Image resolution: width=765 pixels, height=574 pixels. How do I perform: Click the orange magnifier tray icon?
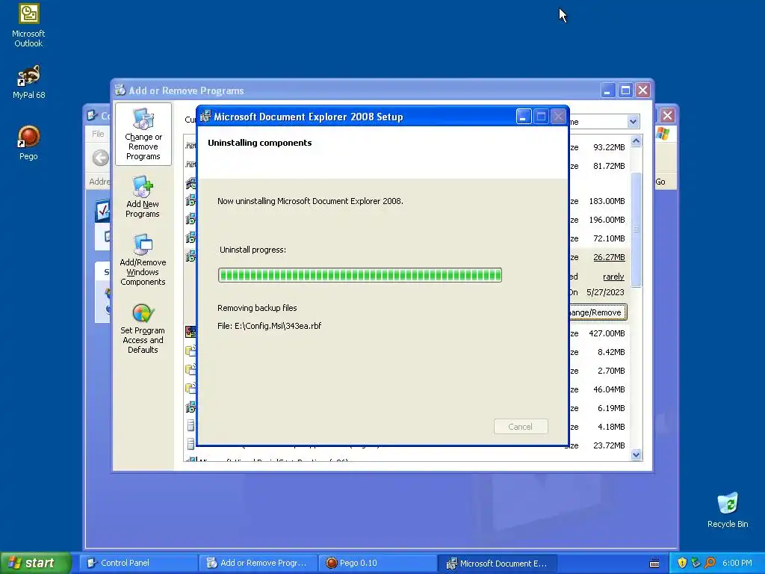pyautogui.click(x=710, y=563)
